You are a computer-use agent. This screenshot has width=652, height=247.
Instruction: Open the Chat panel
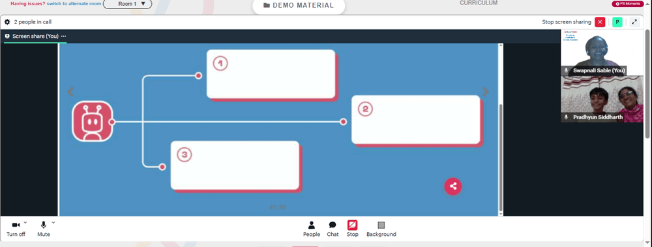(333, 229)
